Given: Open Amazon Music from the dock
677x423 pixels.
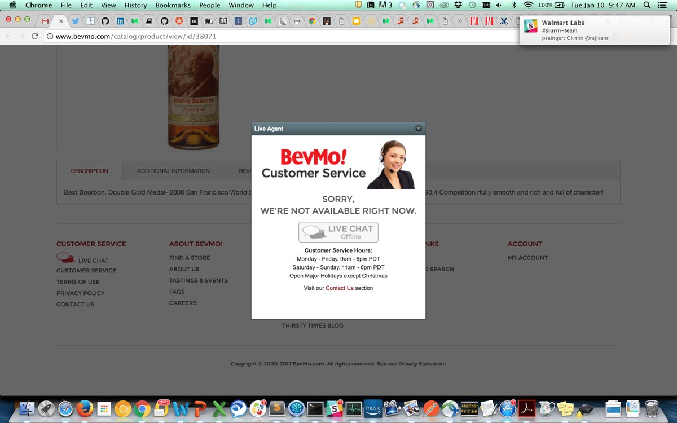Looking at the screenshot, I should coord(372,409).
